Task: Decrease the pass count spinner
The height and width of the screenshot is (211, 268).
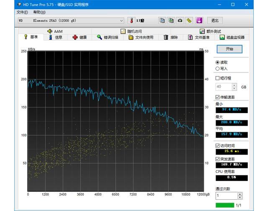Action: [x=240, y=198]
